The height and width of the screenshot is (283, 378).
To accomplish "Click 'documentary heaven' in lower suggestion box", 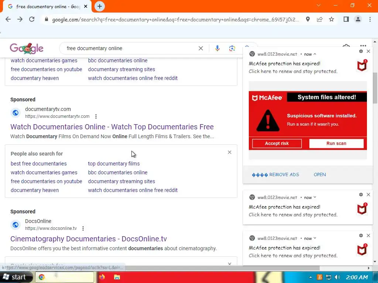I will [35, 190].
